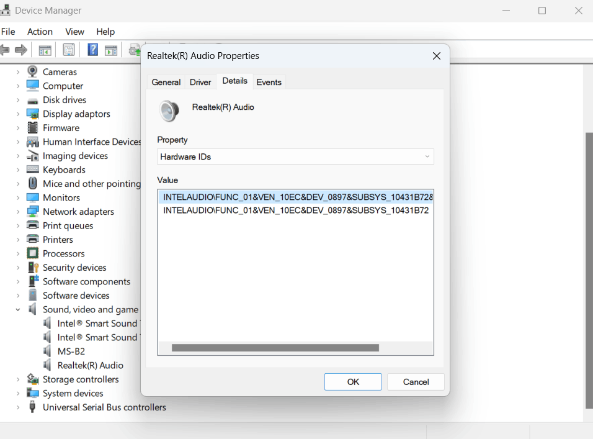
Task: Click the Computer category icon
Action: coord(32,86)
